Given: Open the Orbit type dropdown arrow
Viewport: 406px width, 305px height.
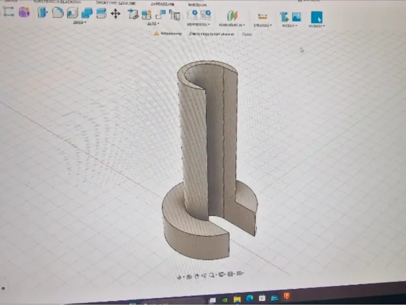Looking at the screenshot, I should 183,277.
